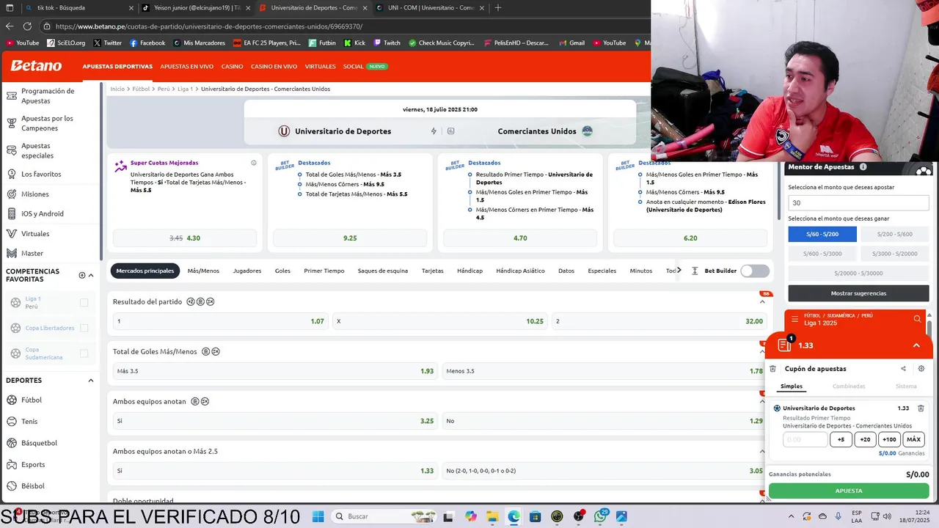This screenshot has width=939, height=528.
Task: Add +5 to stake
Action: [x=841, y=439]
